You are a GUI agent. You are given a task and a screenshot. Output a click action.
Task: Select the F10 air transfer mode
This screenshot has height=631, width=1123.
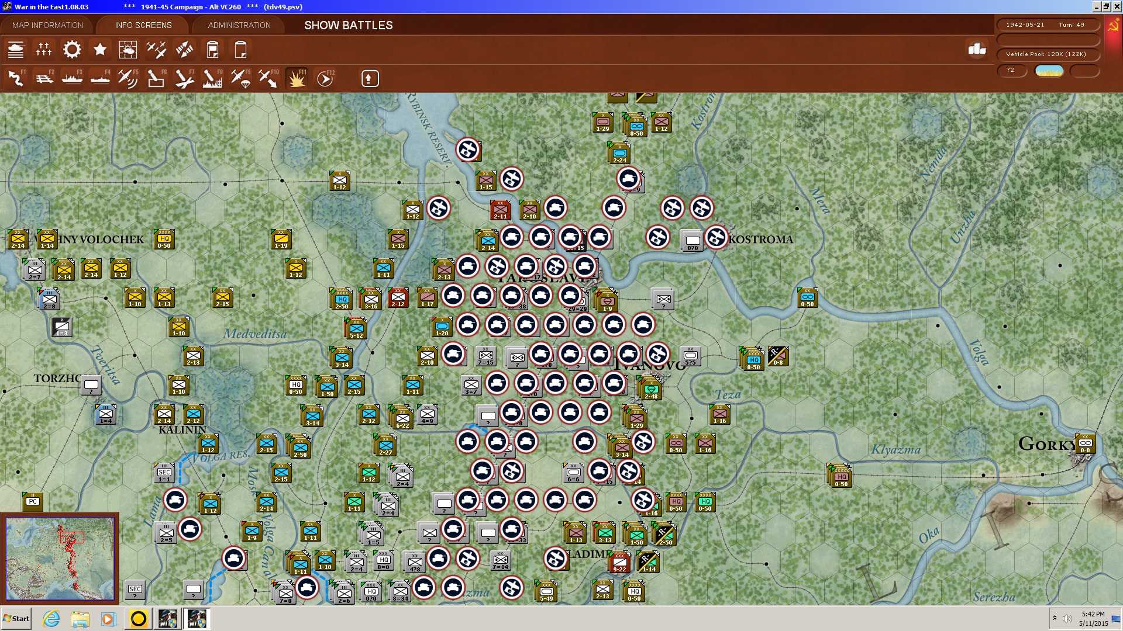point(268,78)
